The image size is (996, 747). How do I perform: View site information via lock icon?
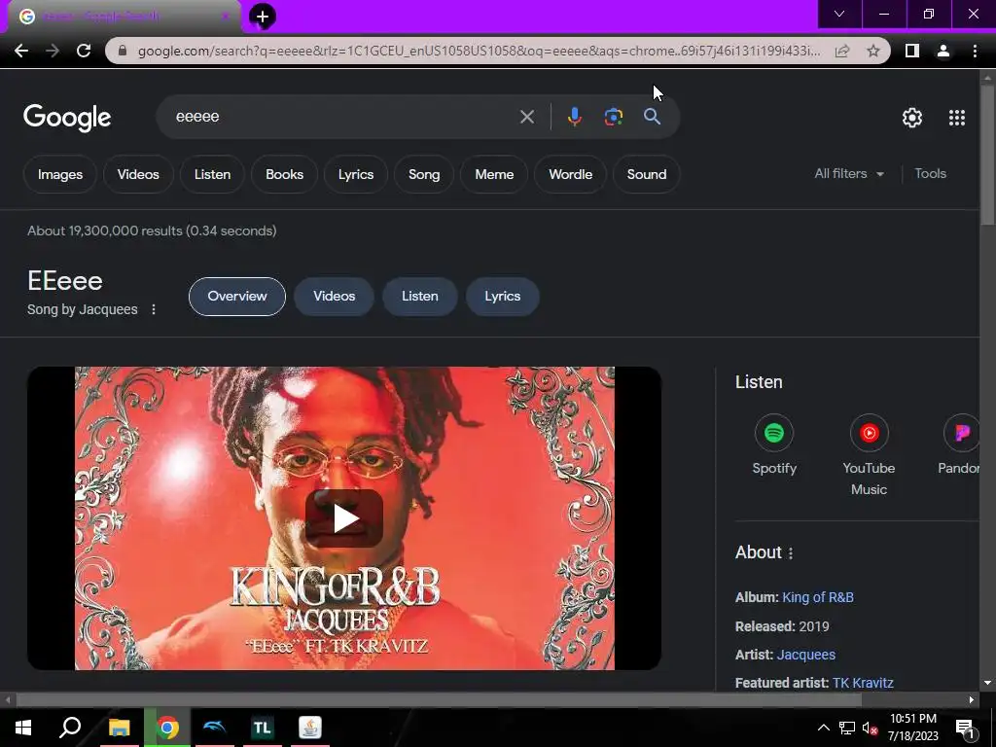[x=124, y=51]
